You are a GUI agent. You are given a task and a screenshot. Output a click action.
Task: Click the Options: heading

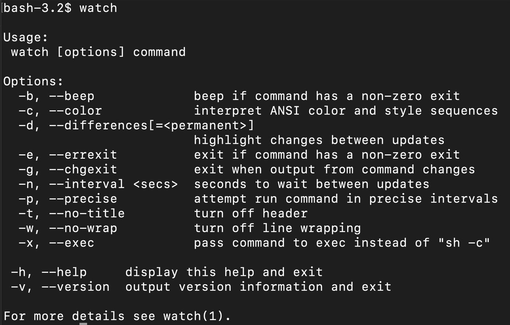pyautogui.click(x=33, y=81)
